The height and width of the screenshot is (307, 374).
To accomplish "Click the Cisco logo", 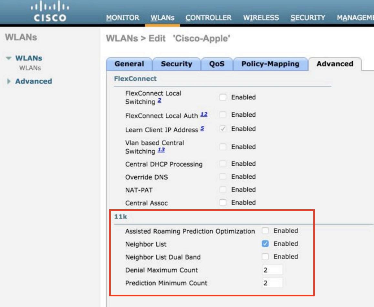I will 50,11.
